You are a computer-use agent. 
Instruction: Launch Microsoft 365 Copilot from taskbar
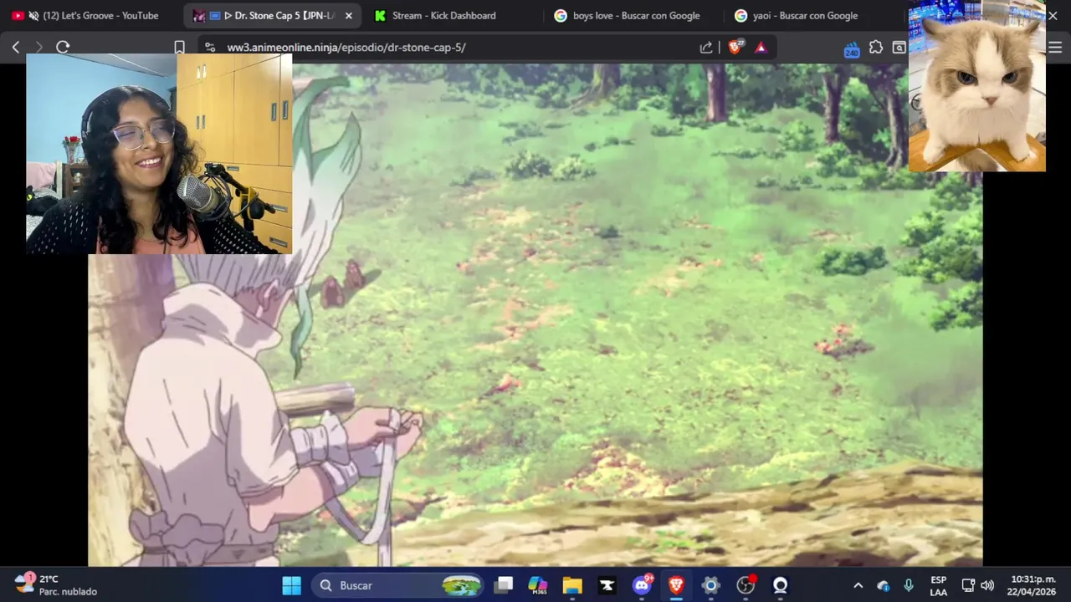tap(538, 585)
